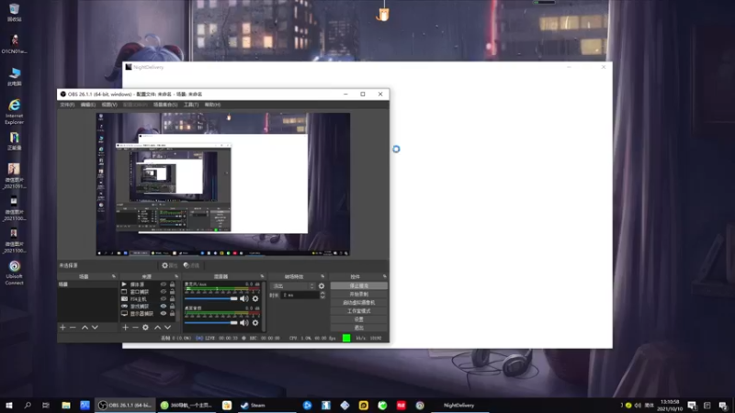Open Ubisoft Connect desktop icon
The image size is (735, 413).
[14, 273]
